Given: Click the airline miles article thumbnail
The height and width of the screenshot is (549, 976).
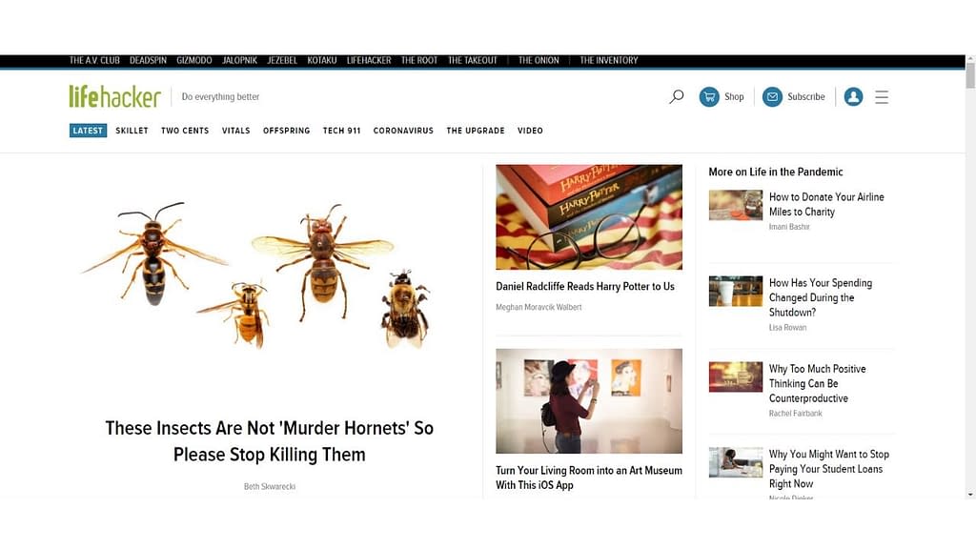Looking at the screenshot, I should point(736,205).
